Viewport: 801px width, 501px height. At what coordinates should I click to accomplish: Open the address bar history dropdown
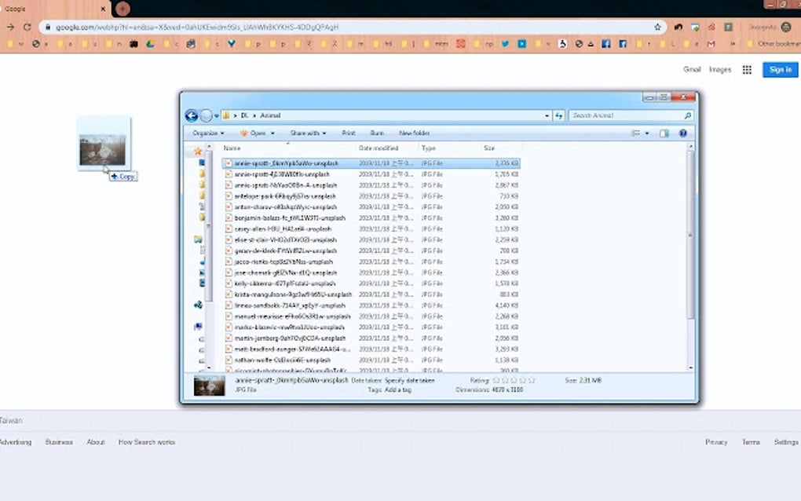546,115
